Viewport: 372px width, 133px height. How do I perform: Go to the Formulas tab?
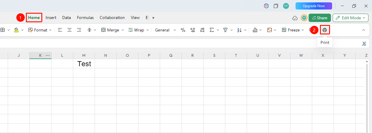[85, 18]
